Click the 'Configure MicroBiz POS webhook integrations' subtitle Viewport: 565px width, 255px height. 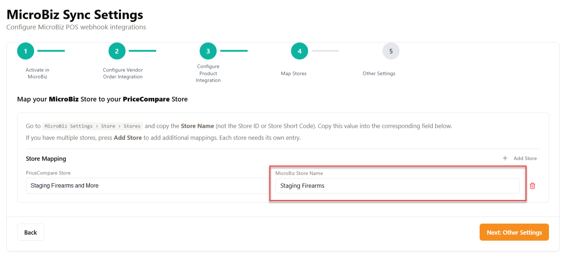coord(76,27)
